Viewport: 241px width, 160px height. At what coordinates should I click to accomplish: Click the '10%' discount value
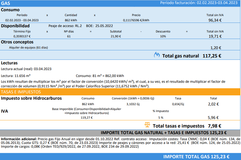pyautogui.click(x=163, y=36)
